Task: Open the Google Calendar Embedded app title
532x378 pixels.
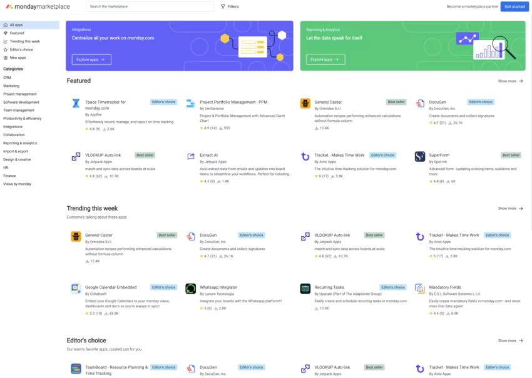Action: 111,287
